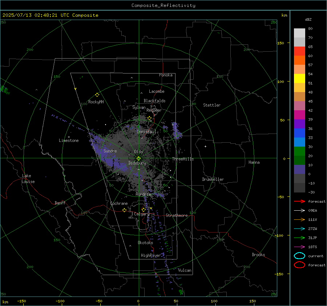The height and width of the screenshot is (306, 327).
Task: Click the Cochrane label
Action: pos(119,203)
